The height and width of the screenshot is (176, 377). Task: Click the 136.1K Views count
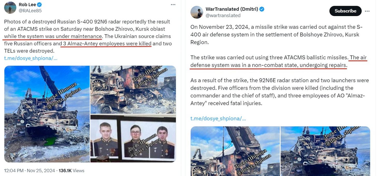coord(71,171)
